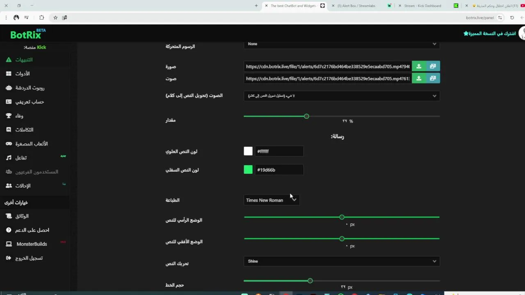Viewport: 525px width, 295px height.
Task: Expand the تحريك النص dropdown showing Shine
Action: click(x=342, y=261)
